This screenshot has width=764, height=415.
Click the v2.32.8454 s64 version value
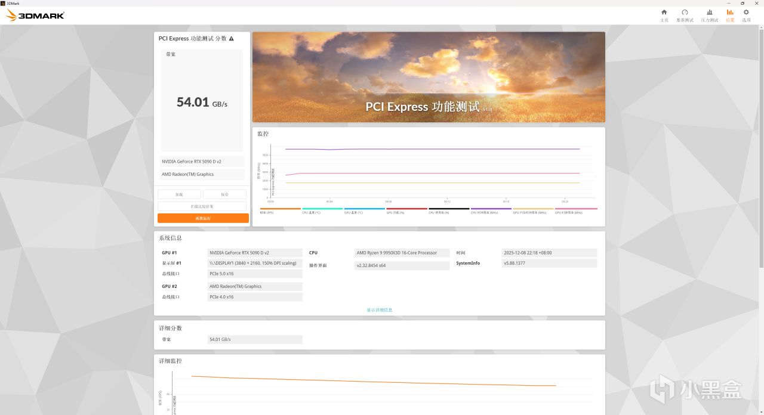[402, 265]
